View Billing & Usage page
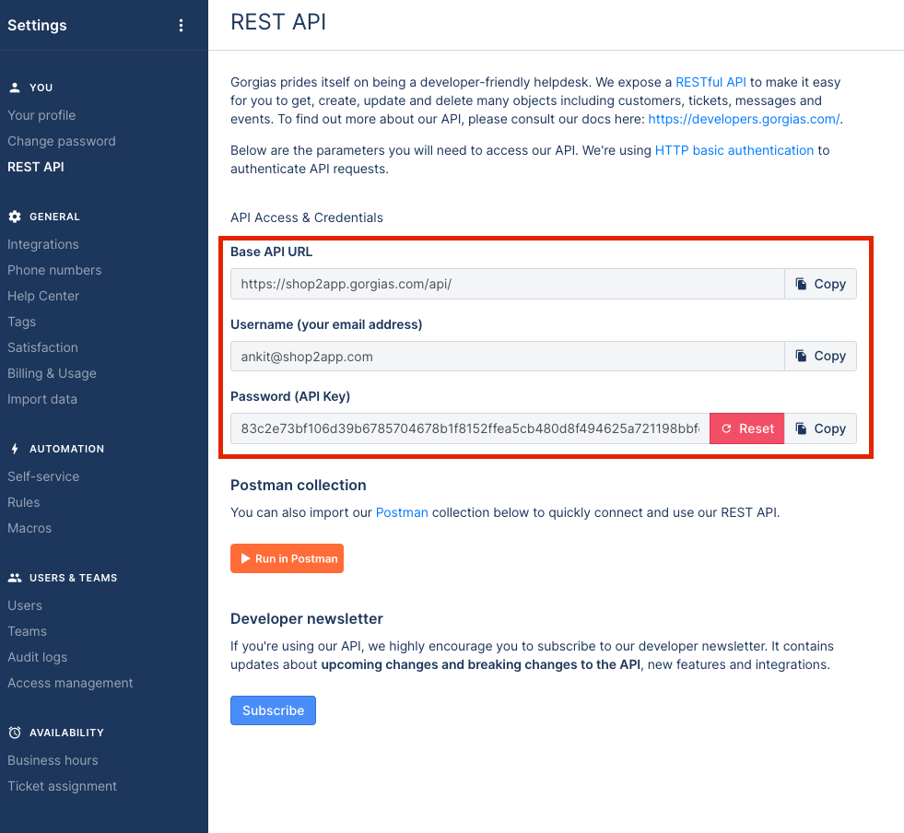This screenshot has height=833, width=904. point(52,373)
